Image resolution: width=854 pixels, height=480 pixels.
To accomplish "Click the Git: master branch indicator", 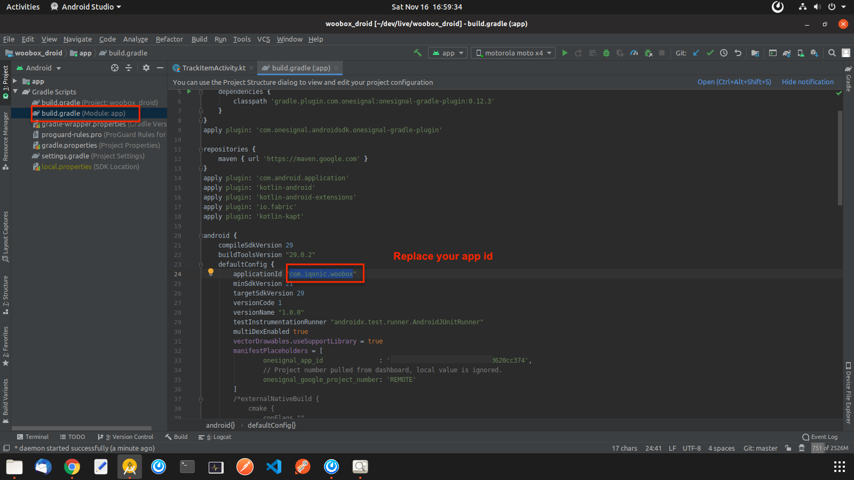I will [760, 448].
